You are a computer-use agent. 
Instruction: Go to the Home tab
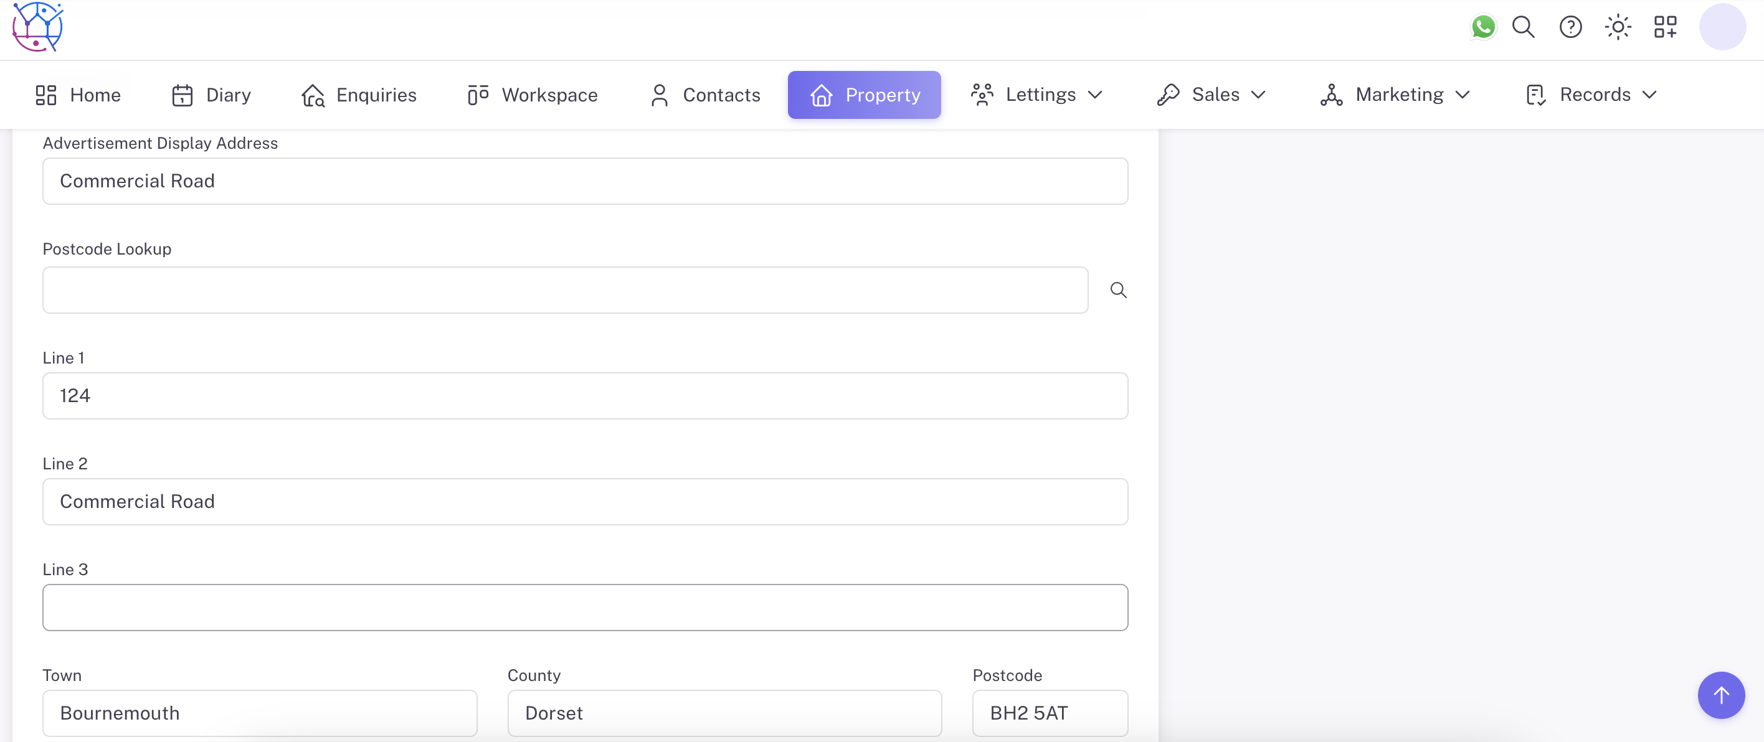pos(78,95)
